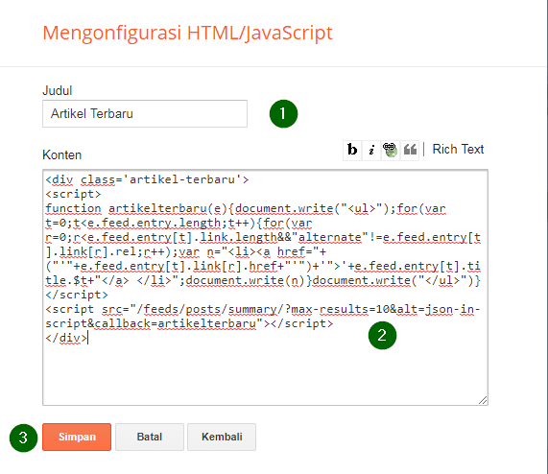The height and width of the screenshot is (474, 548).
Task: Switch editor to Rich Text mode
Action: click(458, 149)
